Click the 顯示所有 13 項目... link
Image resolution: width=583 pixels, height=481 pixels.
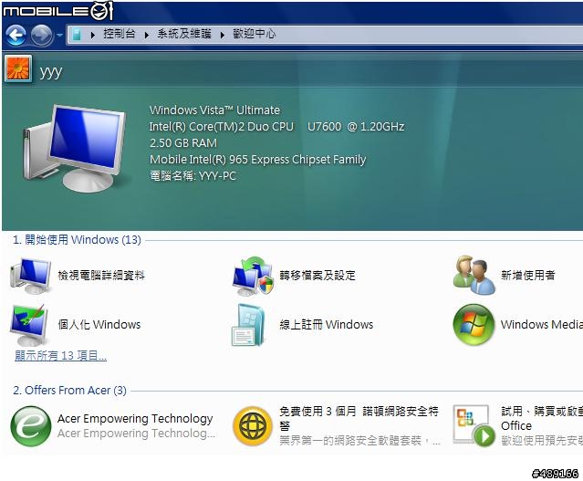[60, 356]
